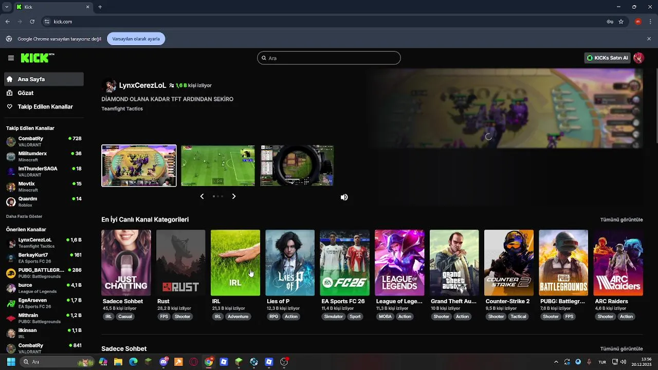
Task: Click the microphone icon in system tray
Action: pyautogui.click(x=589, y=362)
